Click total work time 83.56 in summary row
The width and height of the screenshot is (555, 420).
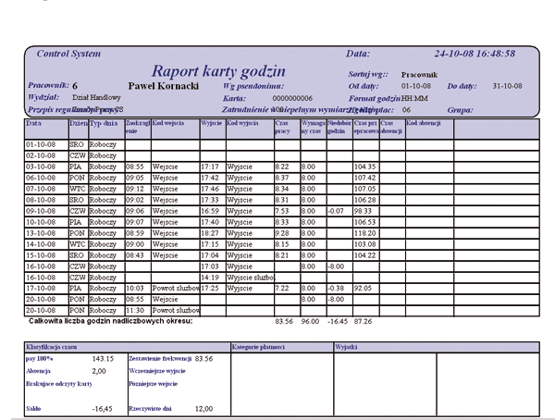[x=284, y=322]
